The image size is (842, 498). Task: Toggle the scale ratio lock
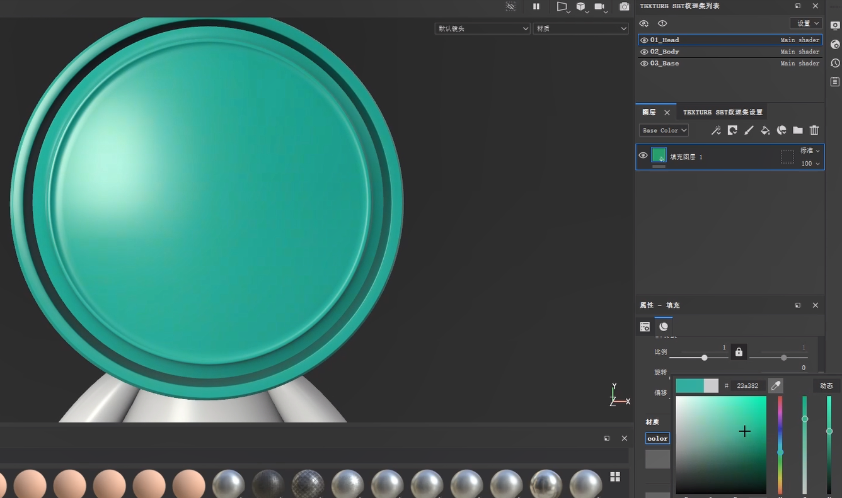click(739, 352)
